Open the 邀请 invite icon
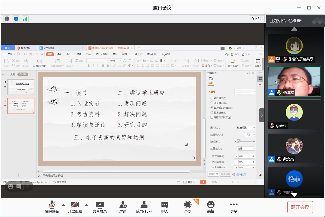The height and width of the screenshot is (217, 325). (123, 207)
